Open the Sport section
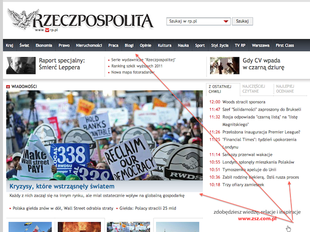 coord(200,45)
